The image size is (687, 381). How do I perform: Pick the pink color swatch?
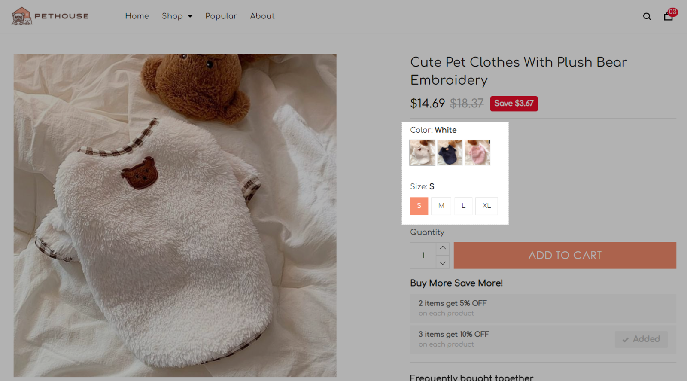point(477,152)
